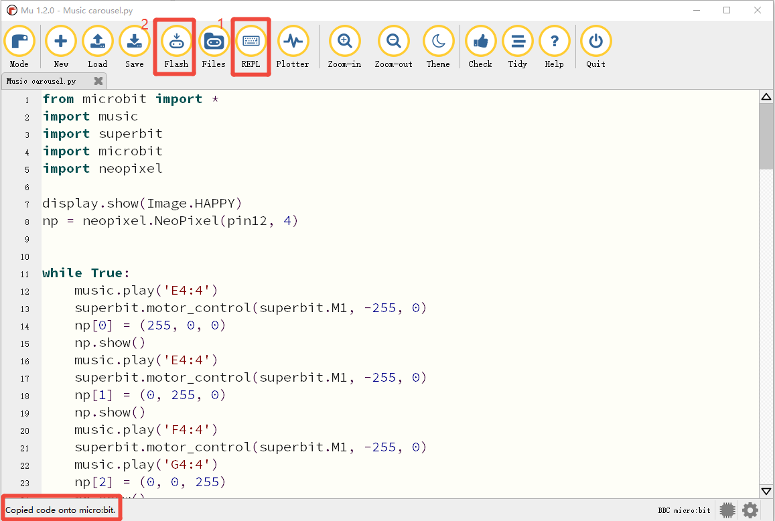Create a New file

pos(61,47)
